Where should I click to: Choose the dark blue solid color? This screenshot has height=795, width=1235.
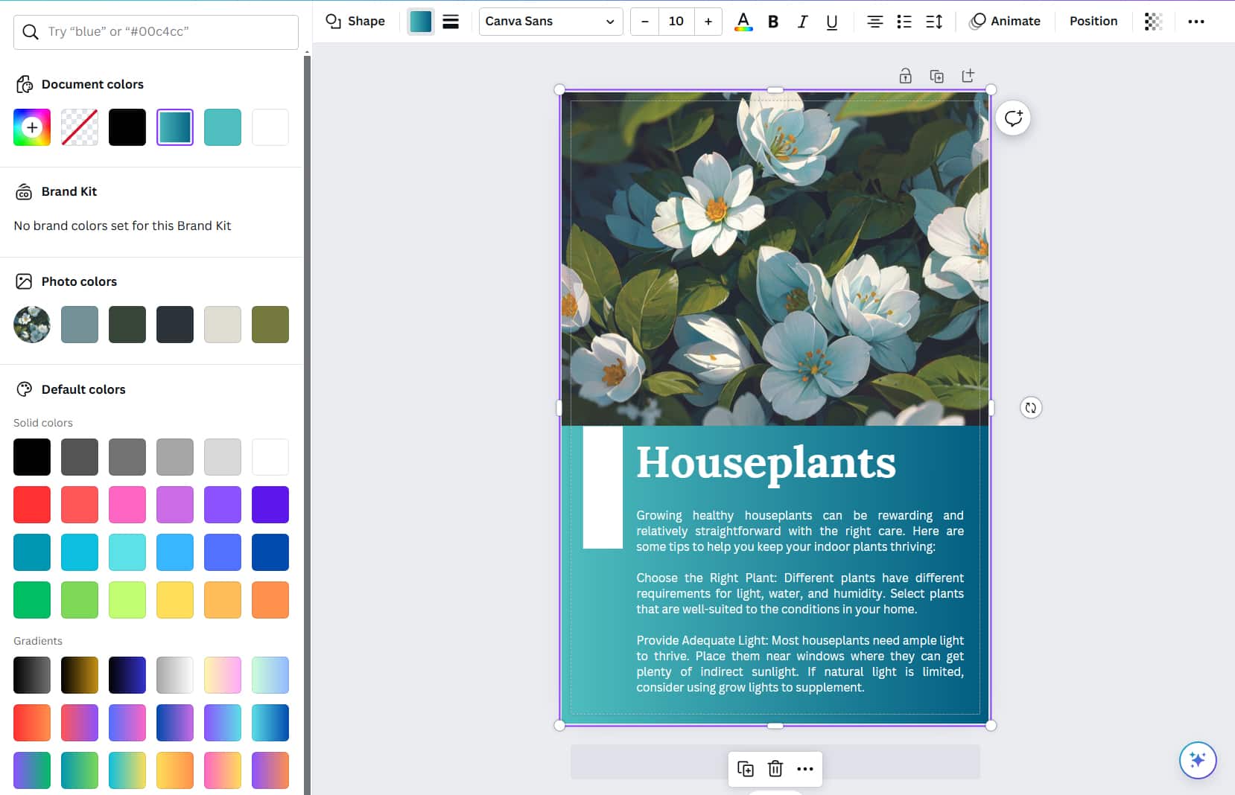pyautogui.click(x=270, y=552)
